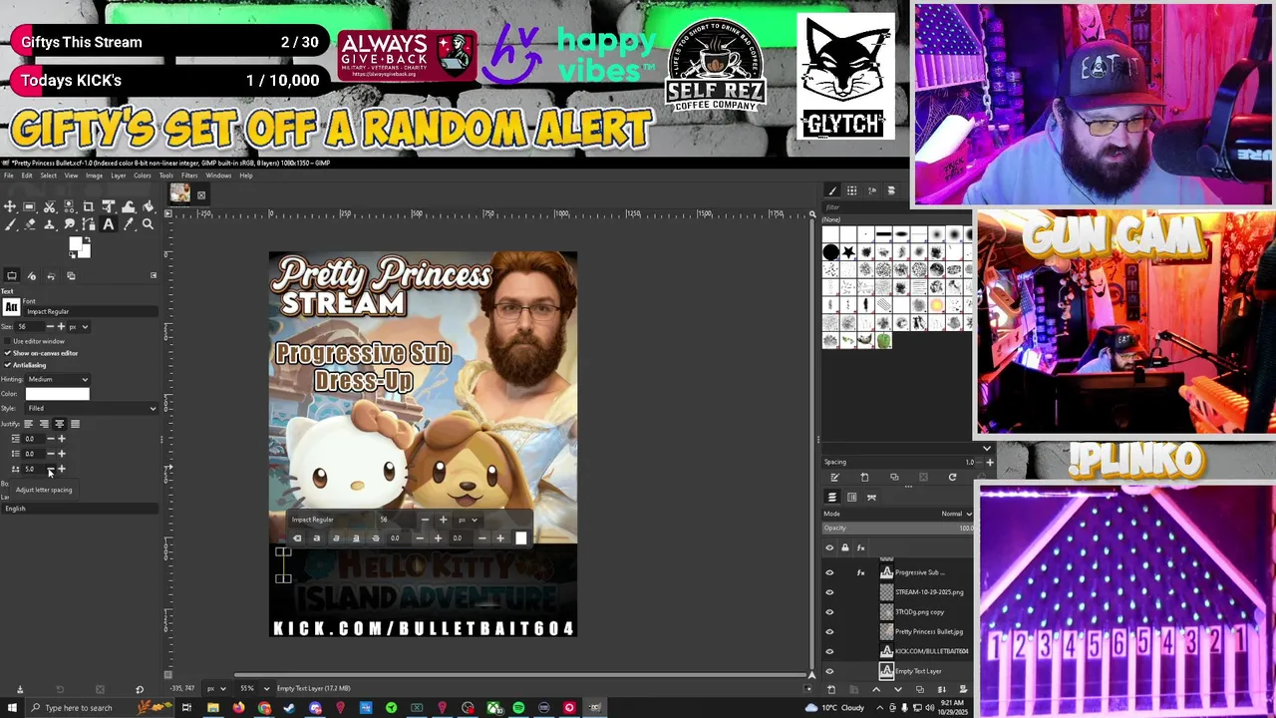Left-justify text in tool options

tap(28, 424)
